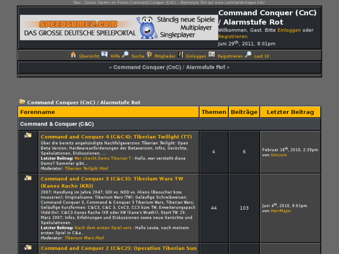Click folder icon beside Command Conquer breadcrumb
This screenshot has height=254, width=339.
coord(22,102)
